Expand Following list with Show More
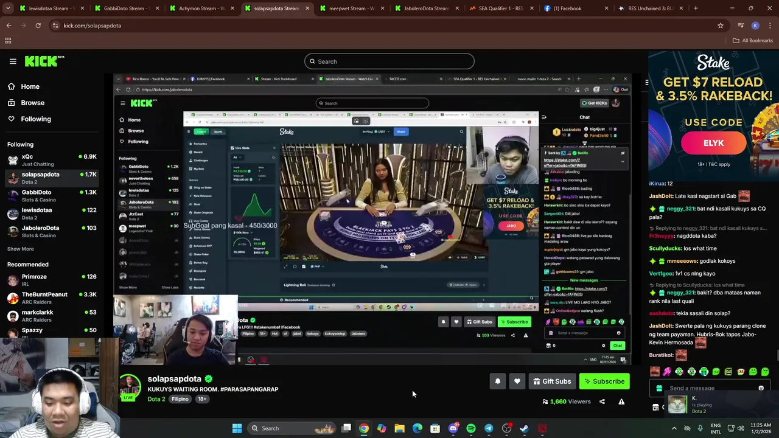Viewport: 779px width, 438px height. 20,249
